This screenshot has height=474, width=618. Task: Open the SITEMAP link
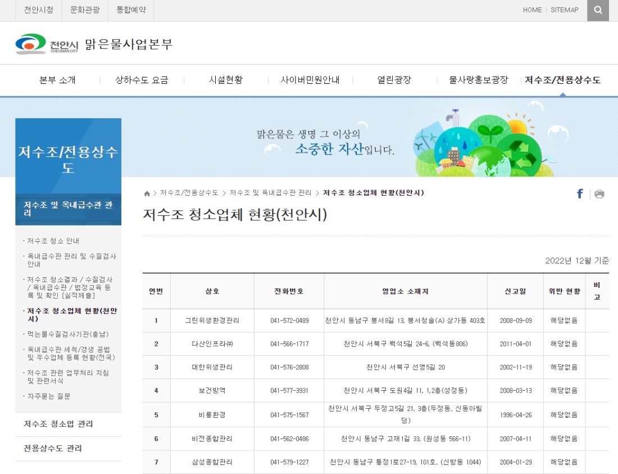(x=564, y=10)
